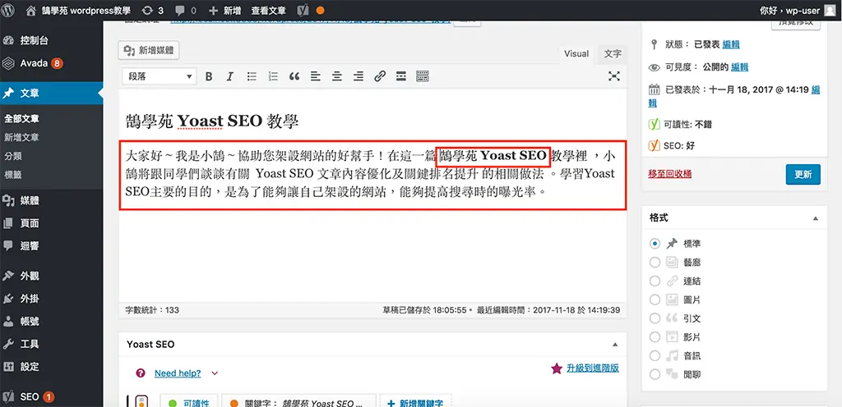Select 影片 video post format
This screenshot has height=407, width=842.
point(655,337)
